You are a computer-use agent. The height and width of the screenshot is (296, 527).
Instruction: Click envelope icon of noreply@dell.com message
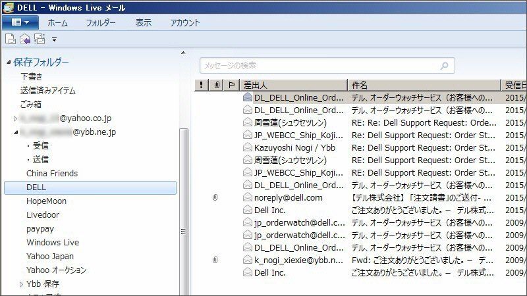[248, 197]
